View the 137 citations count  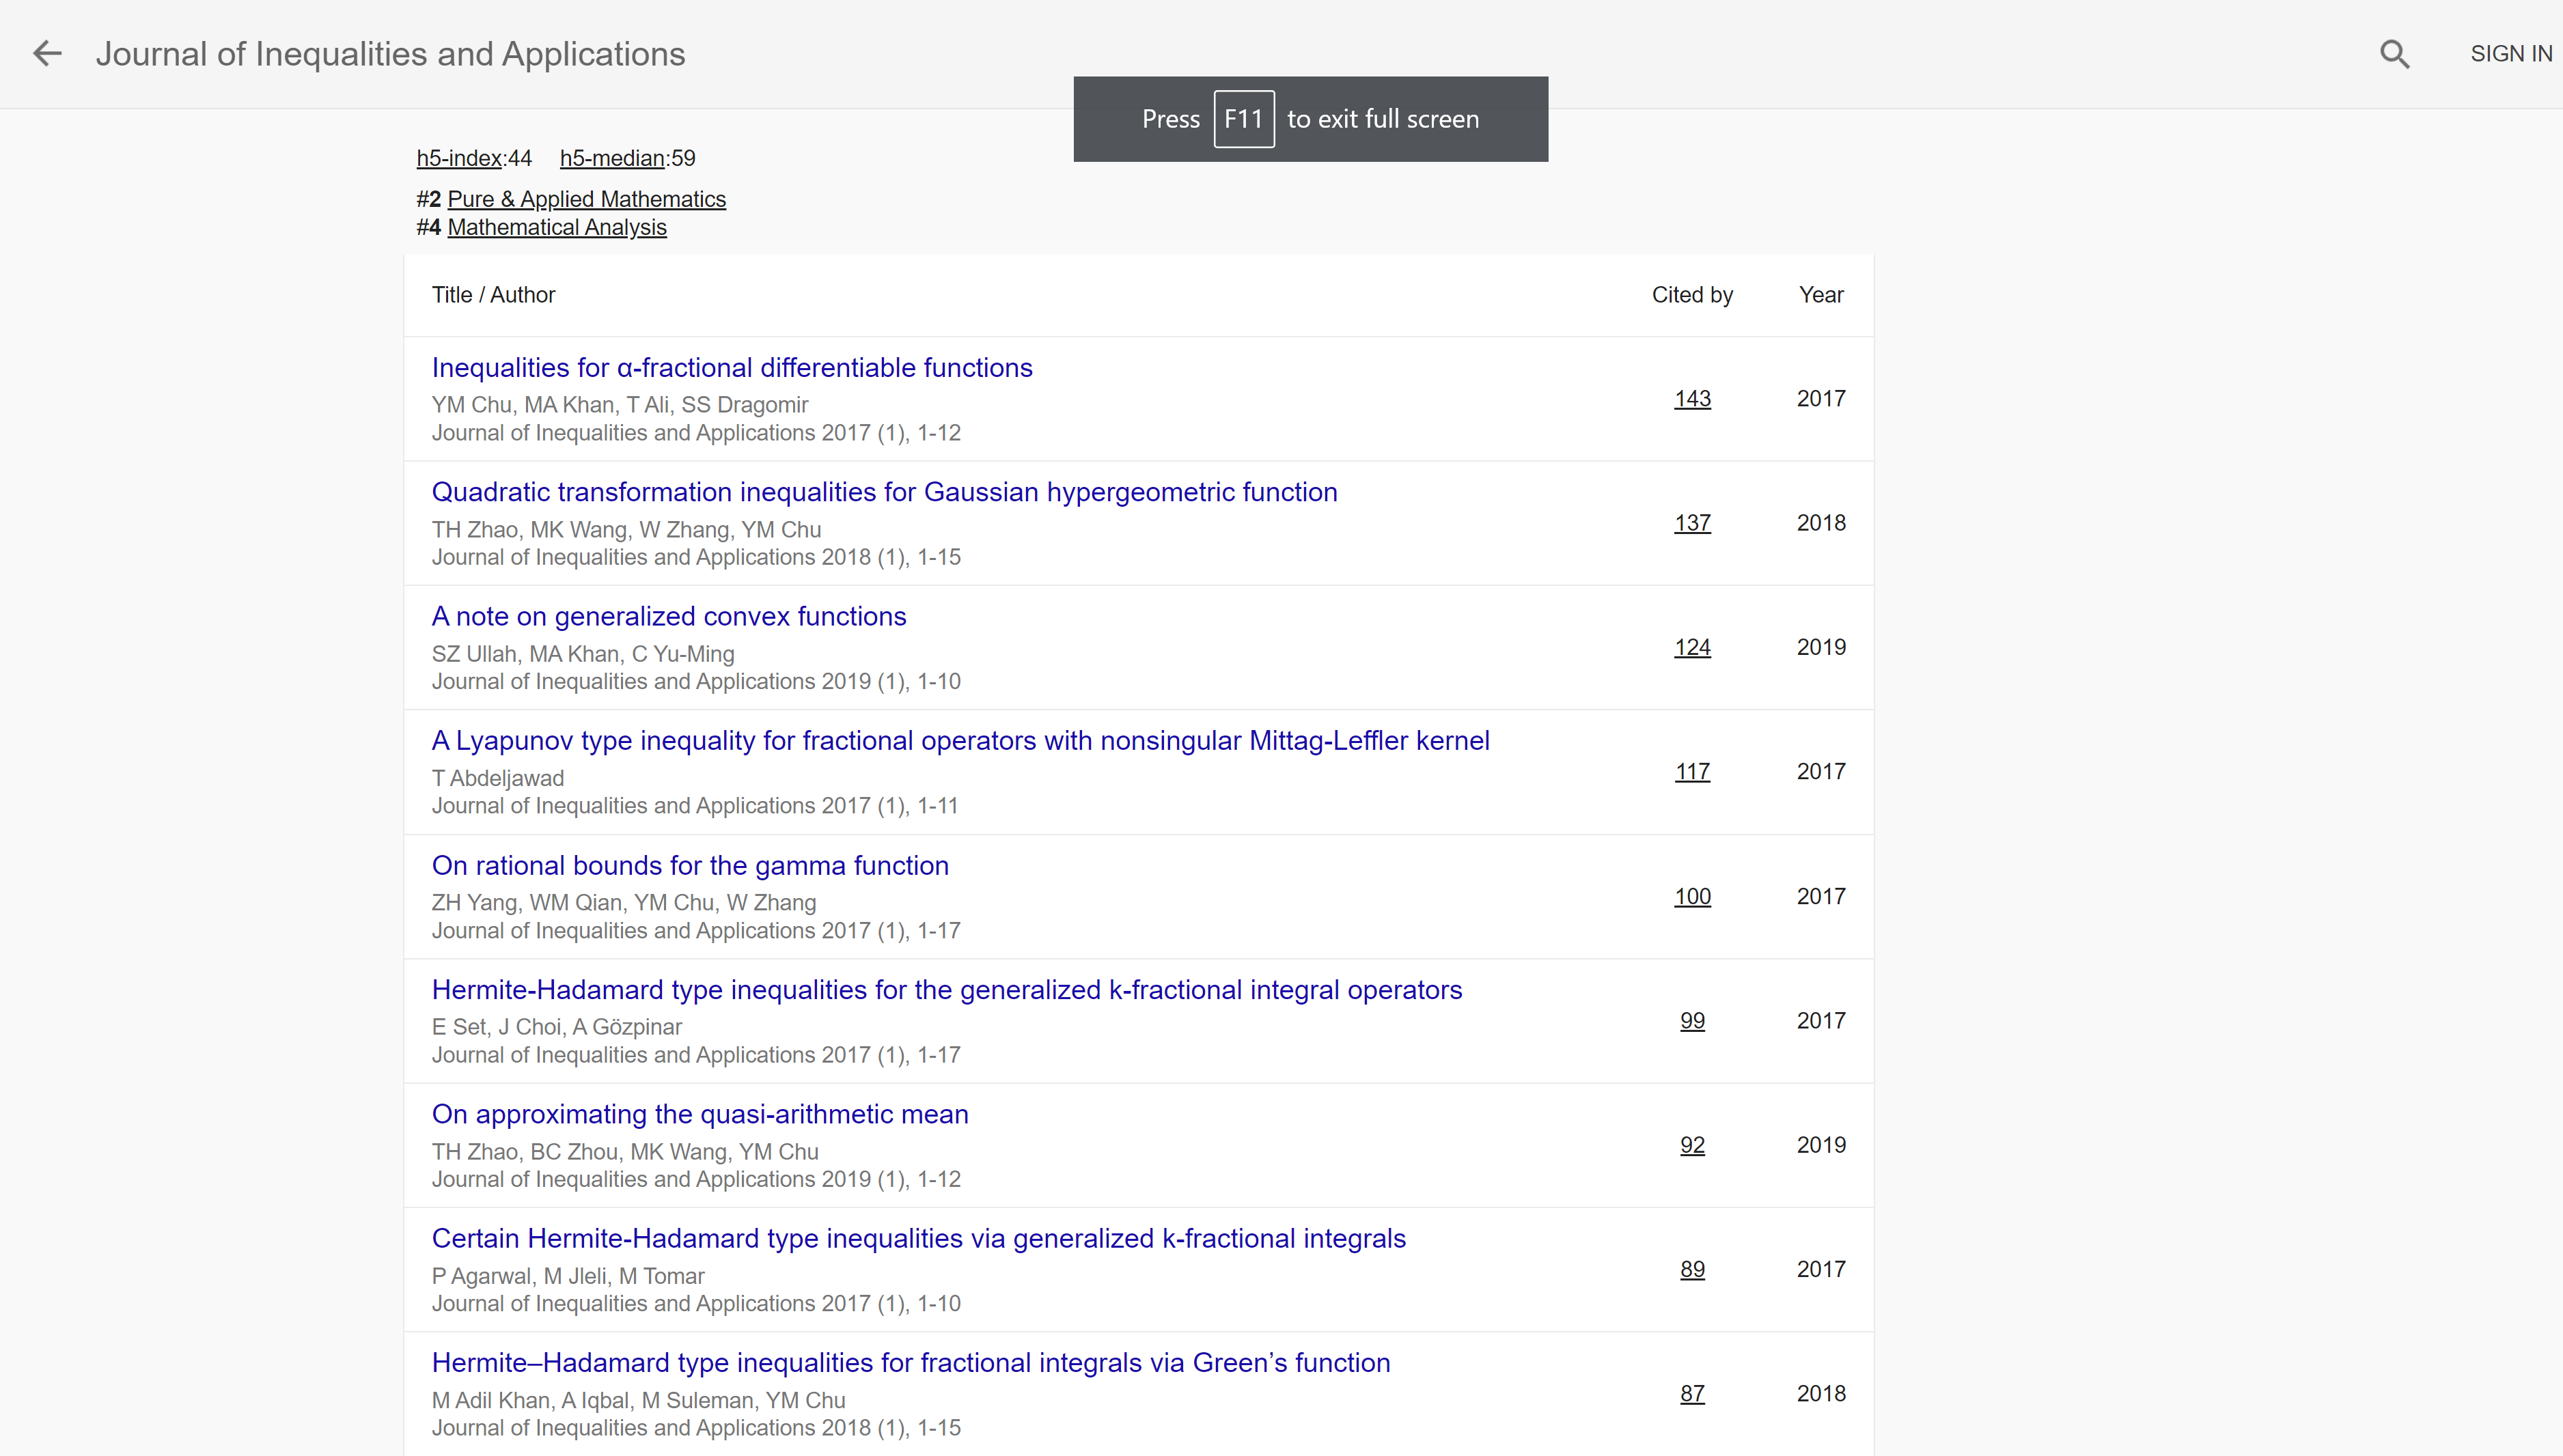[1692, 523]
